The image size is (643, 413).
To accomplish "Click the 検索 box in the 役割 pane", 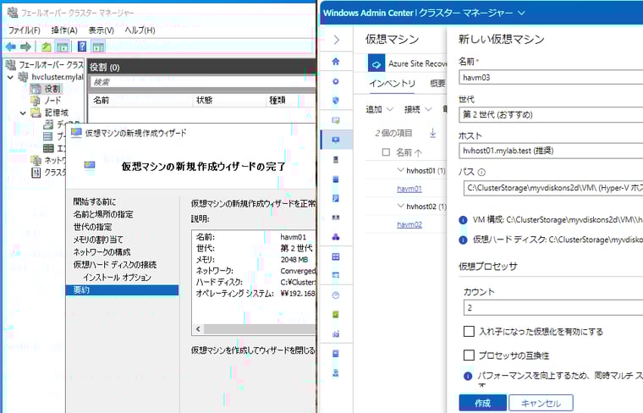I will pyautogui.click(x=203, y=82).
